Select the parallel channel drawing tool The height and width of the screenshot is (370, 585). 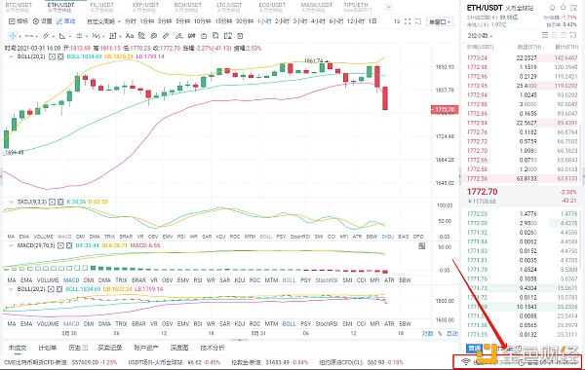46,36
